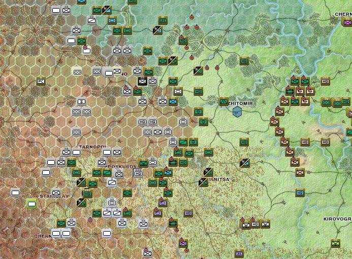
Task: Select the PC unit counter
Action: (41, 81)
